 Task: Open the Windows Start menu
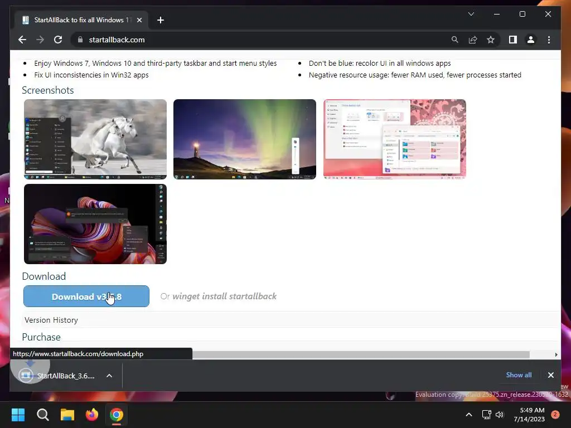pyautogui.click(x=18, y=415)
